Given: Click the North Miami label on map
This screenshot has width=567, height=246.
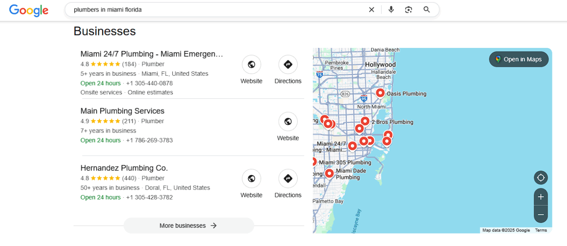Looking at the screenshot, I should 371,107.
